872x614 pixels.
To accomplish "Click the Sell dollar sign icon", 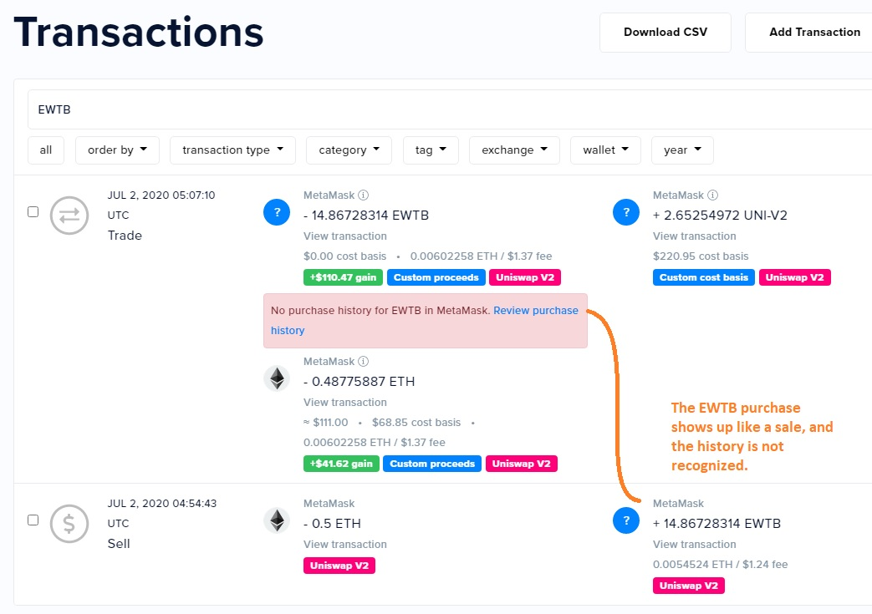I will (69, 524).
